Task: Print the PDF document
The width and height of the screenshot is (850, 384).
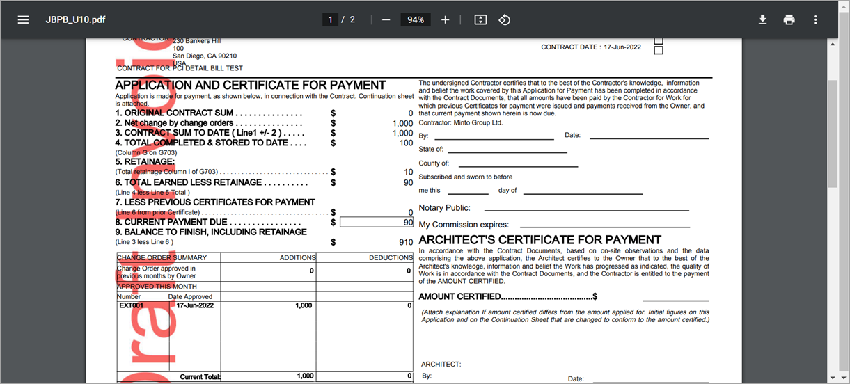Action: tap(789, 19)
